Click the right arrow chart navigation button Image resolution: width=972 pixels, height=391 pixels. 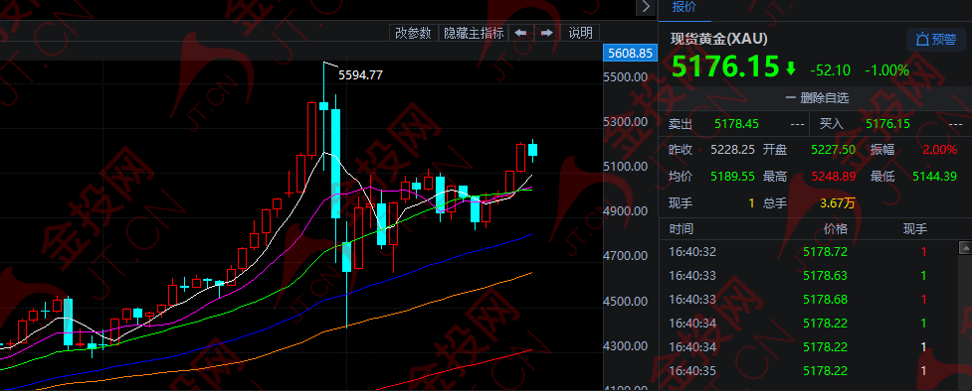tap(547, 33)
